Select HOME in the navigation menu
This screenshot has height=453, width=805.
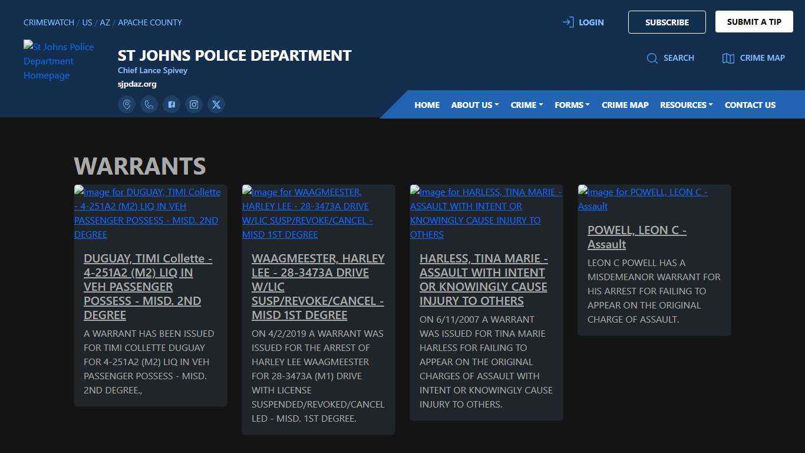click(427, 104)
